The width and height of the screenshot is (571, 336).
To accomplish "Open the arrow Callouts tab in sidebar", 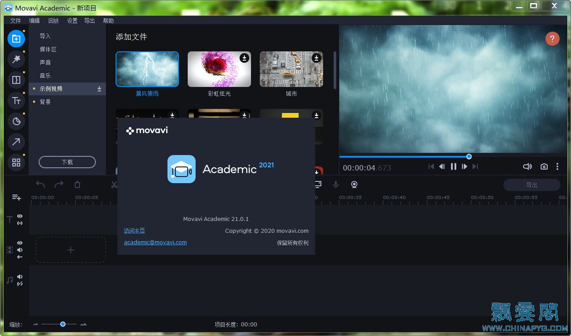I will 16,142.
